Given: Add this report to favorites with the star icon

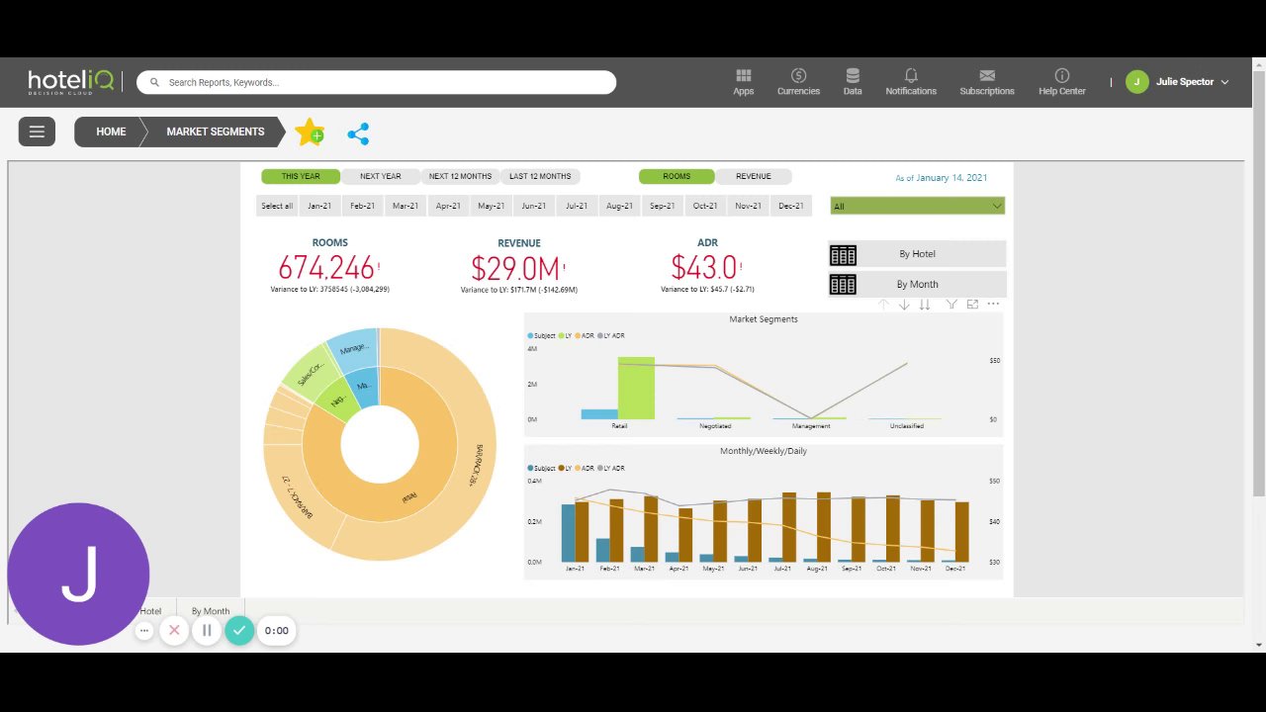Looking at the screenshot, I should 310,132.
